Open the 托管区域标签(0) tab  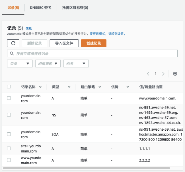coord(75,8)
